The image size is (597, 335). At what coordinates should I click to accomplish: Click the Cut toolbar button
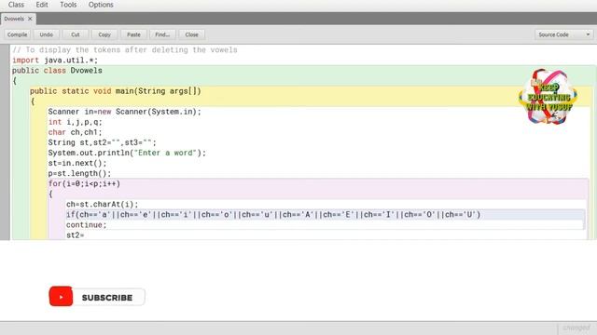(76, 34)
